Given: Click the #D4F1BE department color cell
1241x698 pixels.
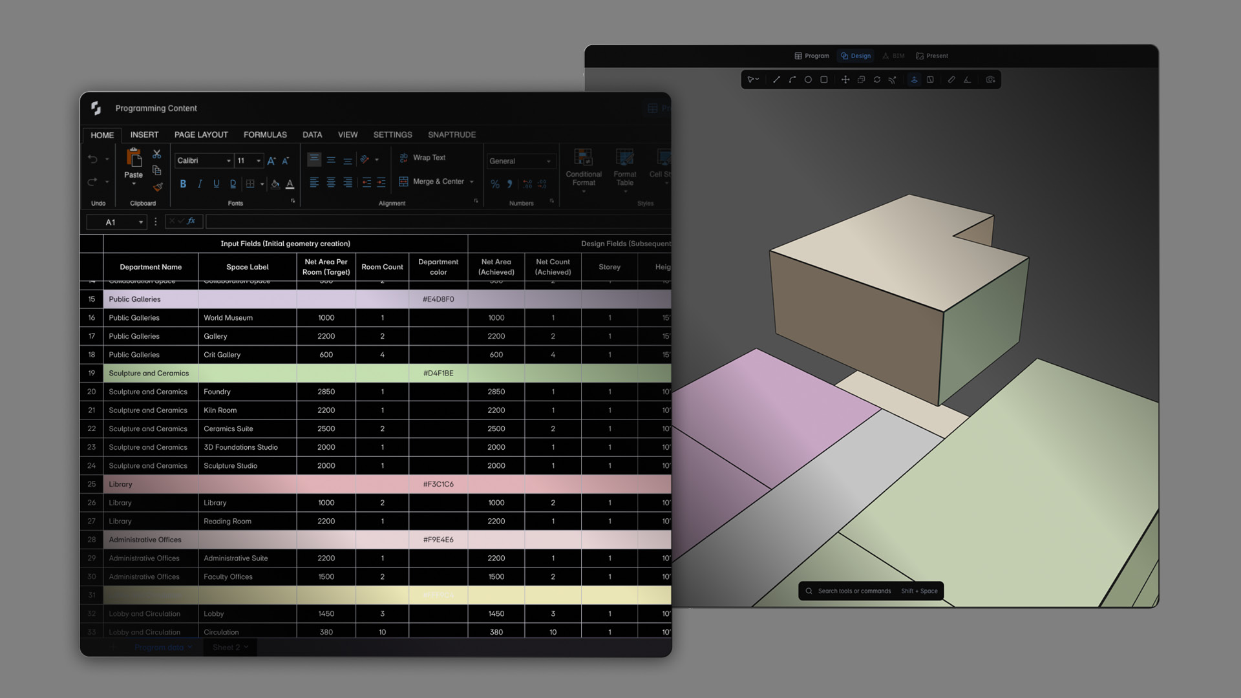Looking at the screenshot, I should tap(438, 374).
